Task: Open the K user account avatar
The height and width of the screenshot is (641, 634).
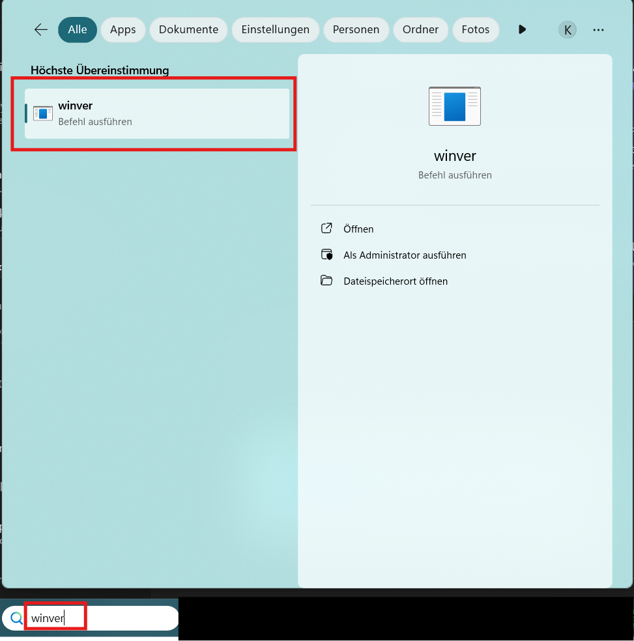Action: point(568,30)
